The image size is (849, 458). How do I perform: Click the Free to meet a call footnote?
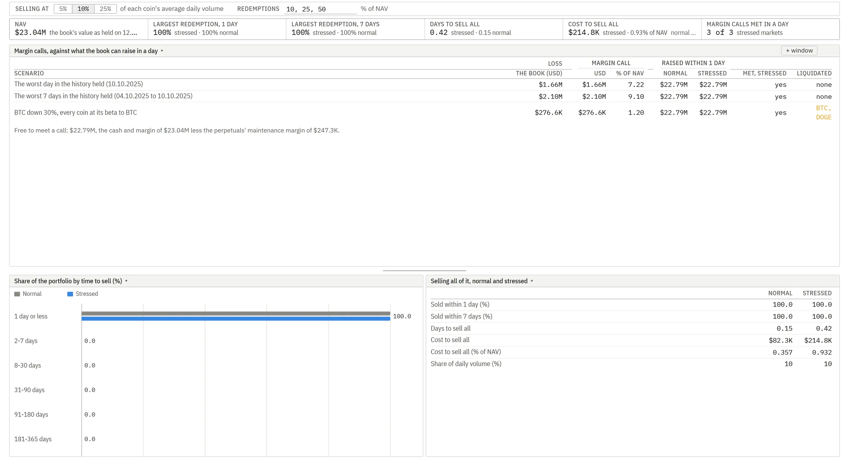tap(177, 131)
